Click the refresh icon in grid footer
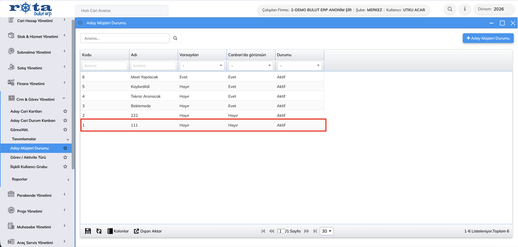This screenshot has height=247, width=518. coord(99,231)
